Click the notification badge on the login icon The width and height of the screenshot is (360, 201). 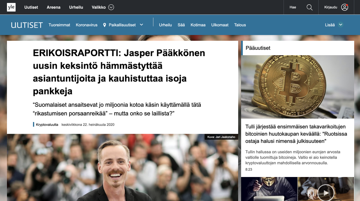point(347,5)
